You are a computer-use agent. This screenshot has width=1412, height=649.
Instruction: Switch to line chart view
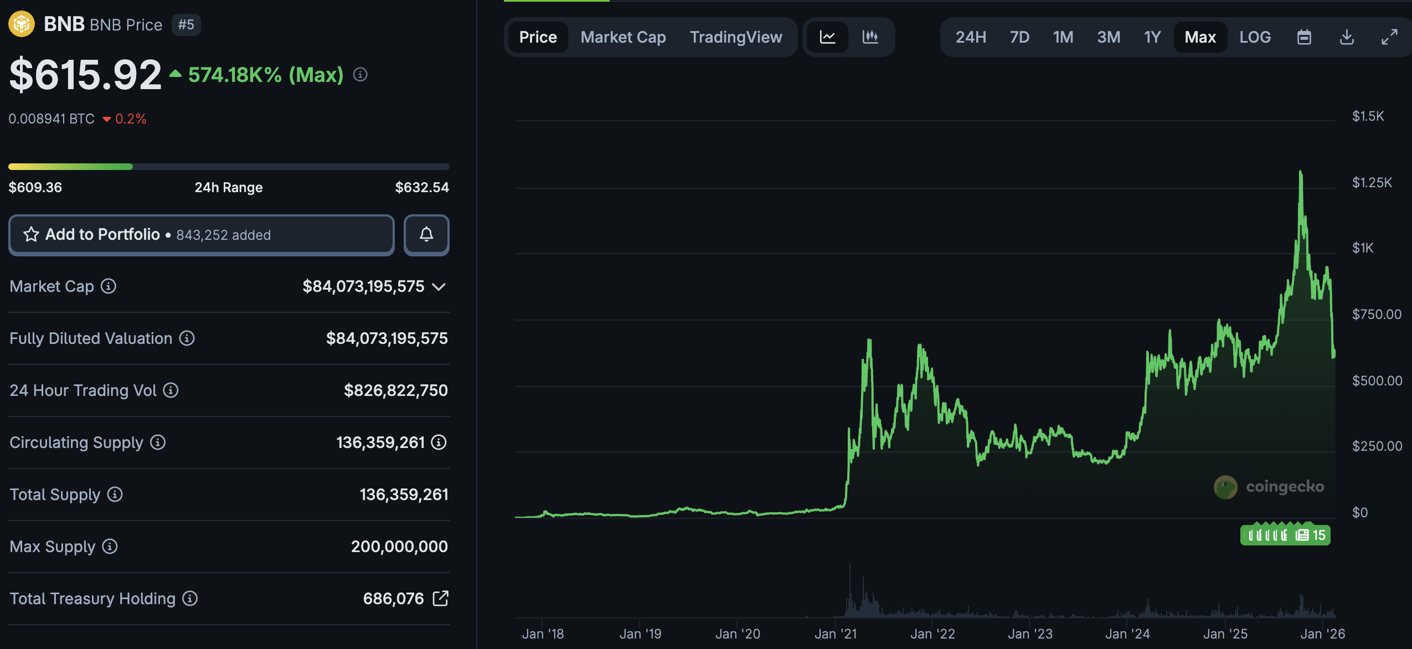pos(827,37)
